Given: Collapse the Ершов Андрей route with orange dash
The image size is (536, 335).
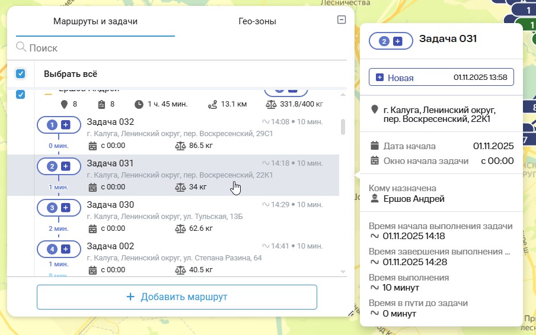Looking at the screenshot, I should coord(48,93).
